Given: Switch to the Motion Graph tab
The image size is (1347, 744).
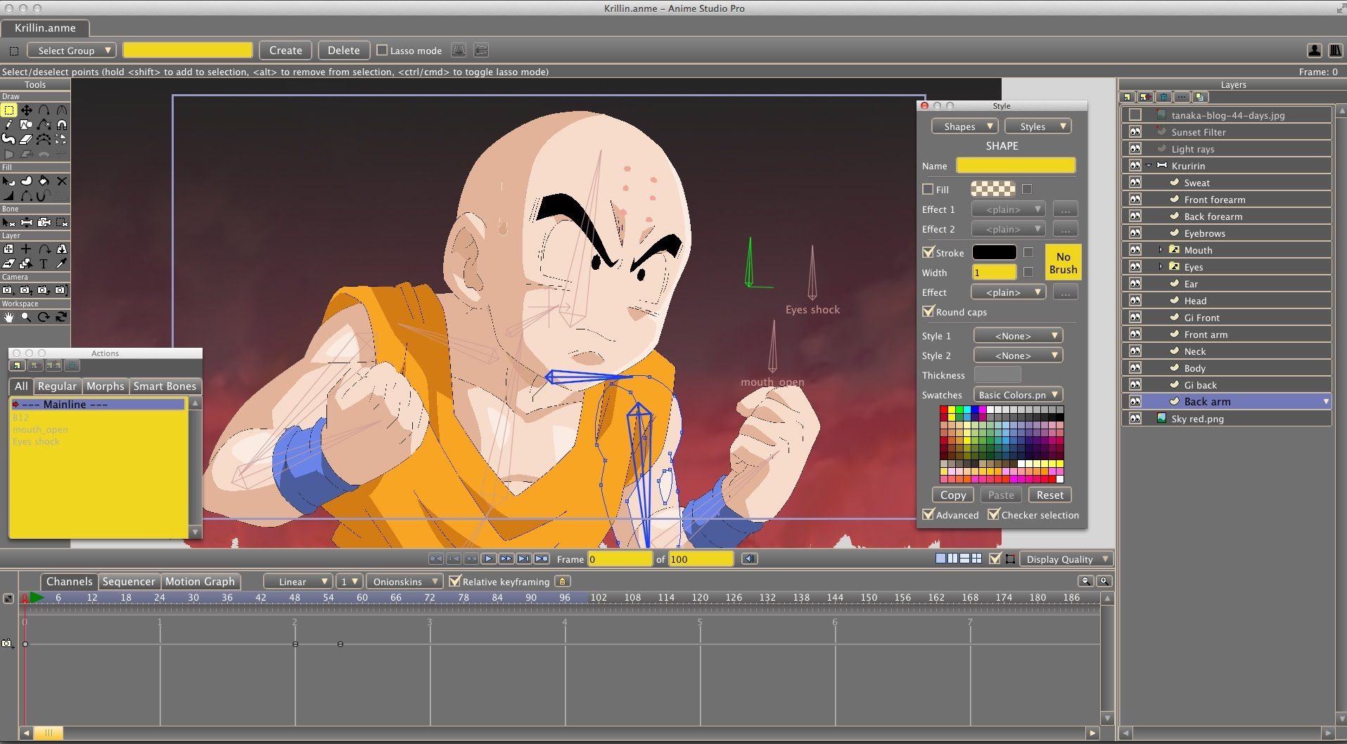Looking at the screenshot, I should tap(200, 582).
